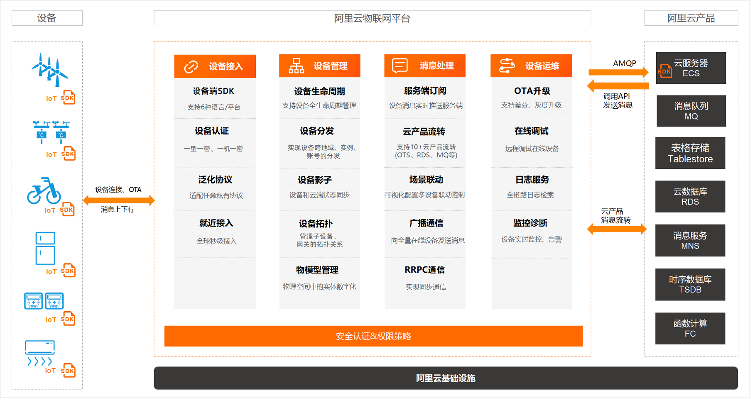Open the 消息队列 MQ product box
This screenshot has width=750, height=398.
691,111
